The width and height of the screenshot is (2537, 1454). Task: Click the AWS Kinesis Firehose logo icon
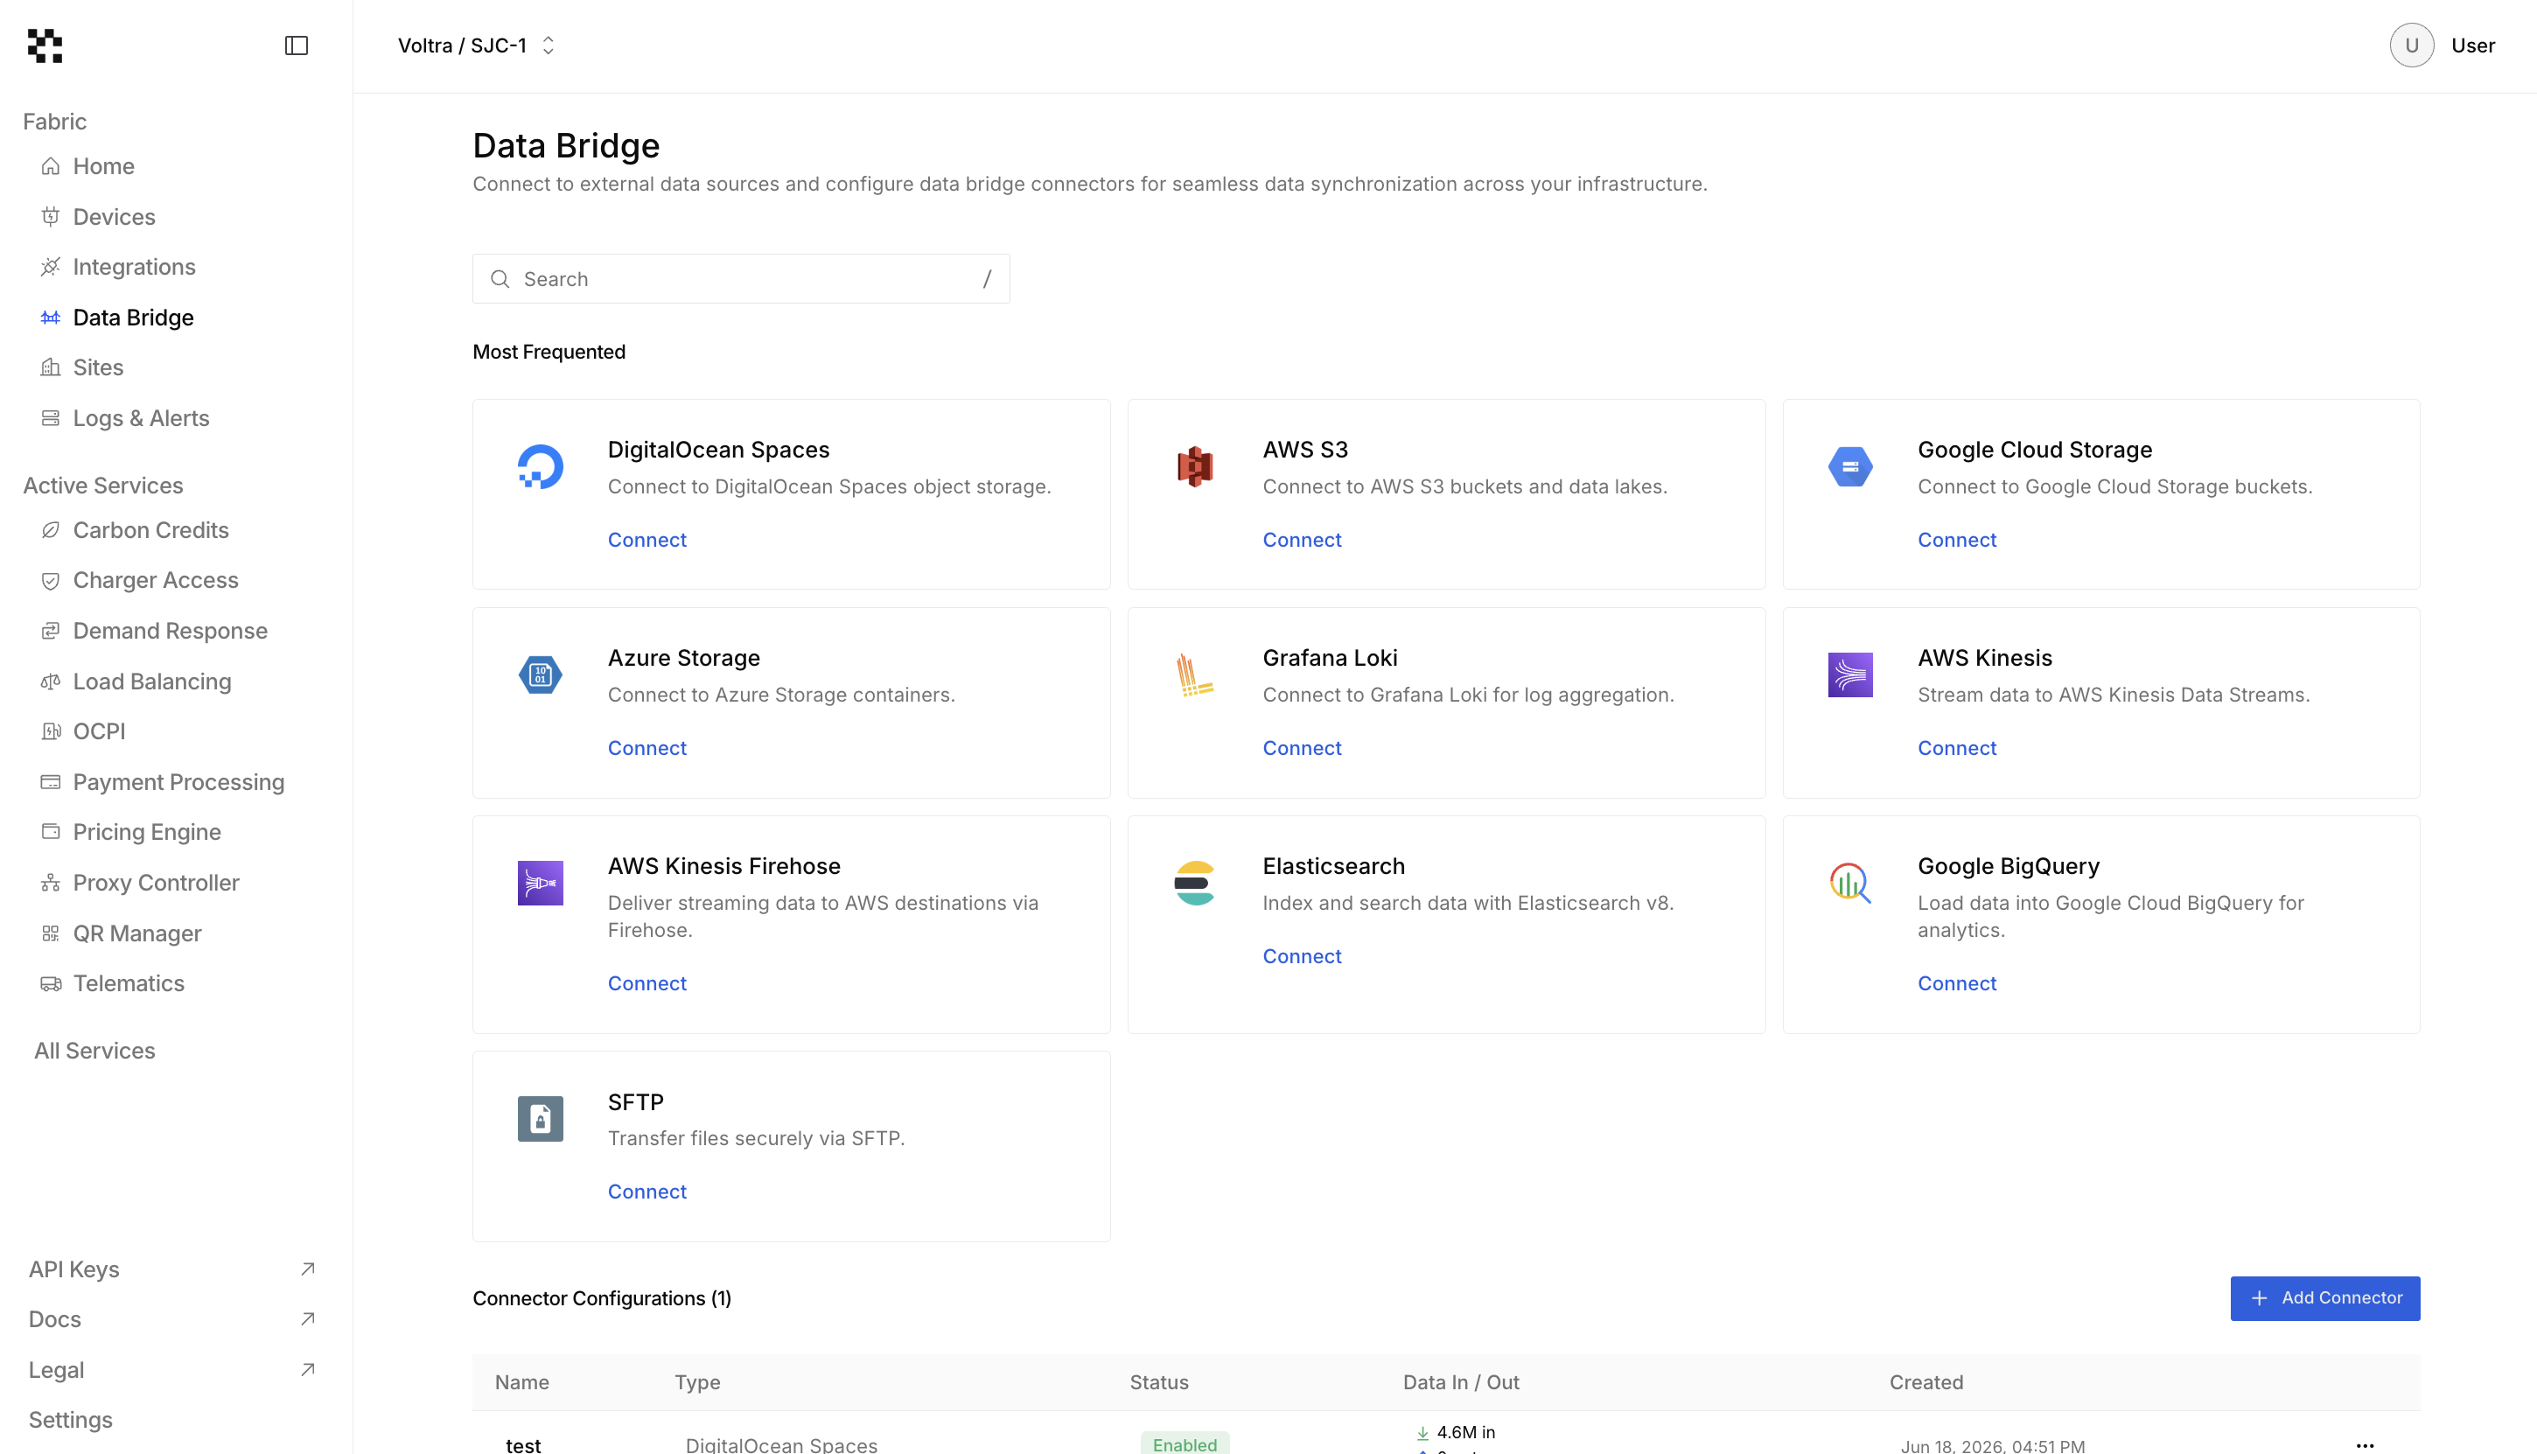pyautogui.click(x=540, y=883)
